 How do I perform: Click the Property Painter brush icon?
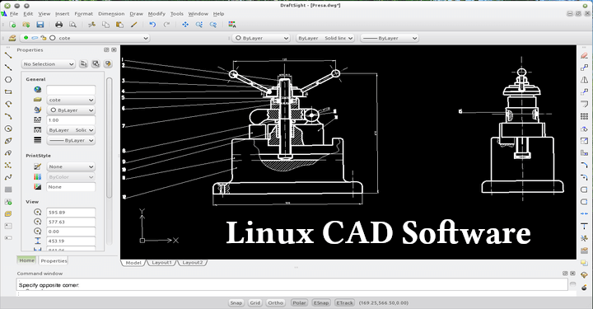(133, 25)
